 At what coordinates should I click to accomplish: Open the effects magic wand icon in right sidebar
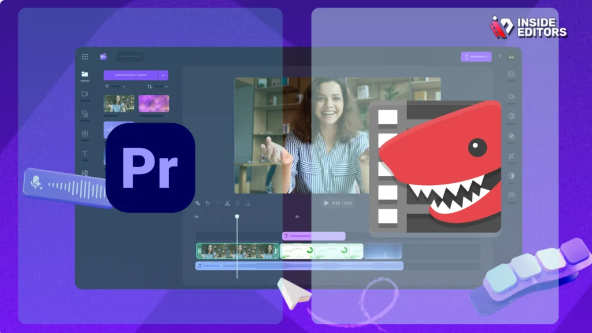pyautogui.click(x=512, y=156)
